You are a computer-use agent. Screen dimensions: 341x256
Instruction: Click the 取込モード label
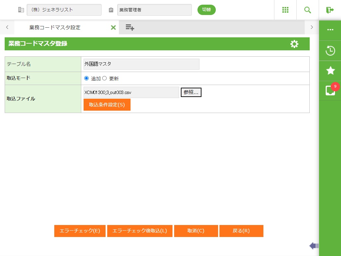pos(19,78)
